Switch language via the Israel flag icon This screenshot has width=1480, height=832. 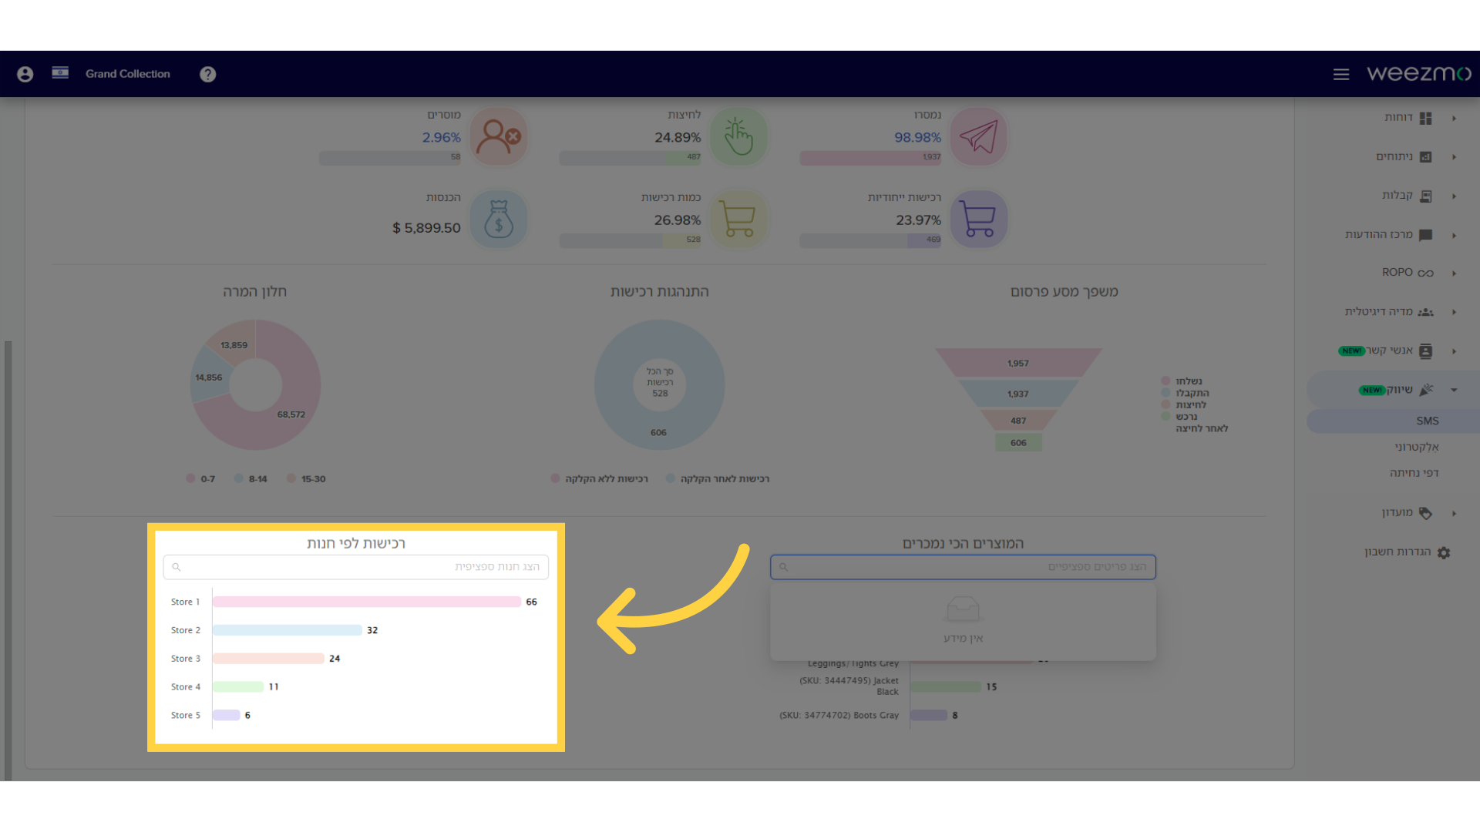click(60, 72)
